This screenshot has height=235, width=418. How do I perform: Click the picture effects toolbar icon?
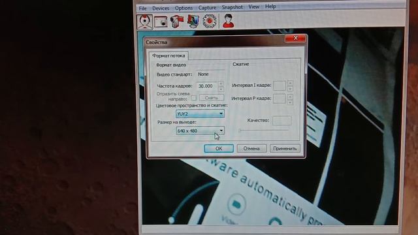click(x=193, y=22)
